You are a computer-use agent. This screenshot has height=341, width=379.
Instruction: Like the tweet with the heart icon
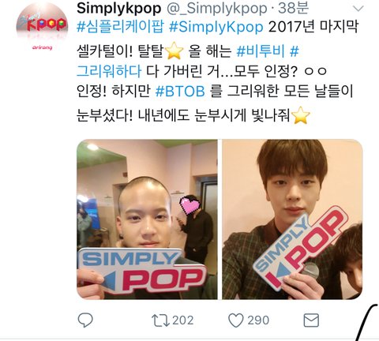click(236, 320)
